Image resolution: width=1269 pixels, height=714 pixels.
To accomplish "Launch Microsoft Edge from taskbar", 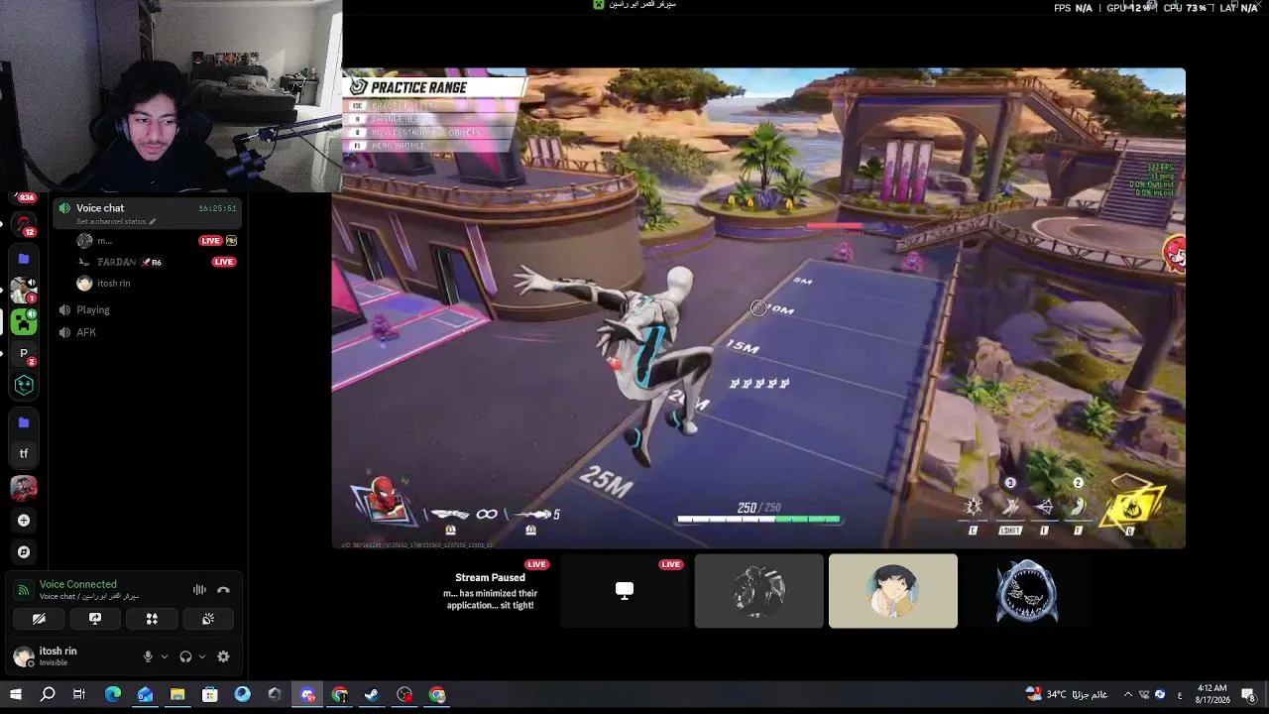I will coord(112,694).
